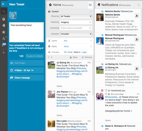
Task: Toggle Home column settings slider icon
Action: pos(90,5)
